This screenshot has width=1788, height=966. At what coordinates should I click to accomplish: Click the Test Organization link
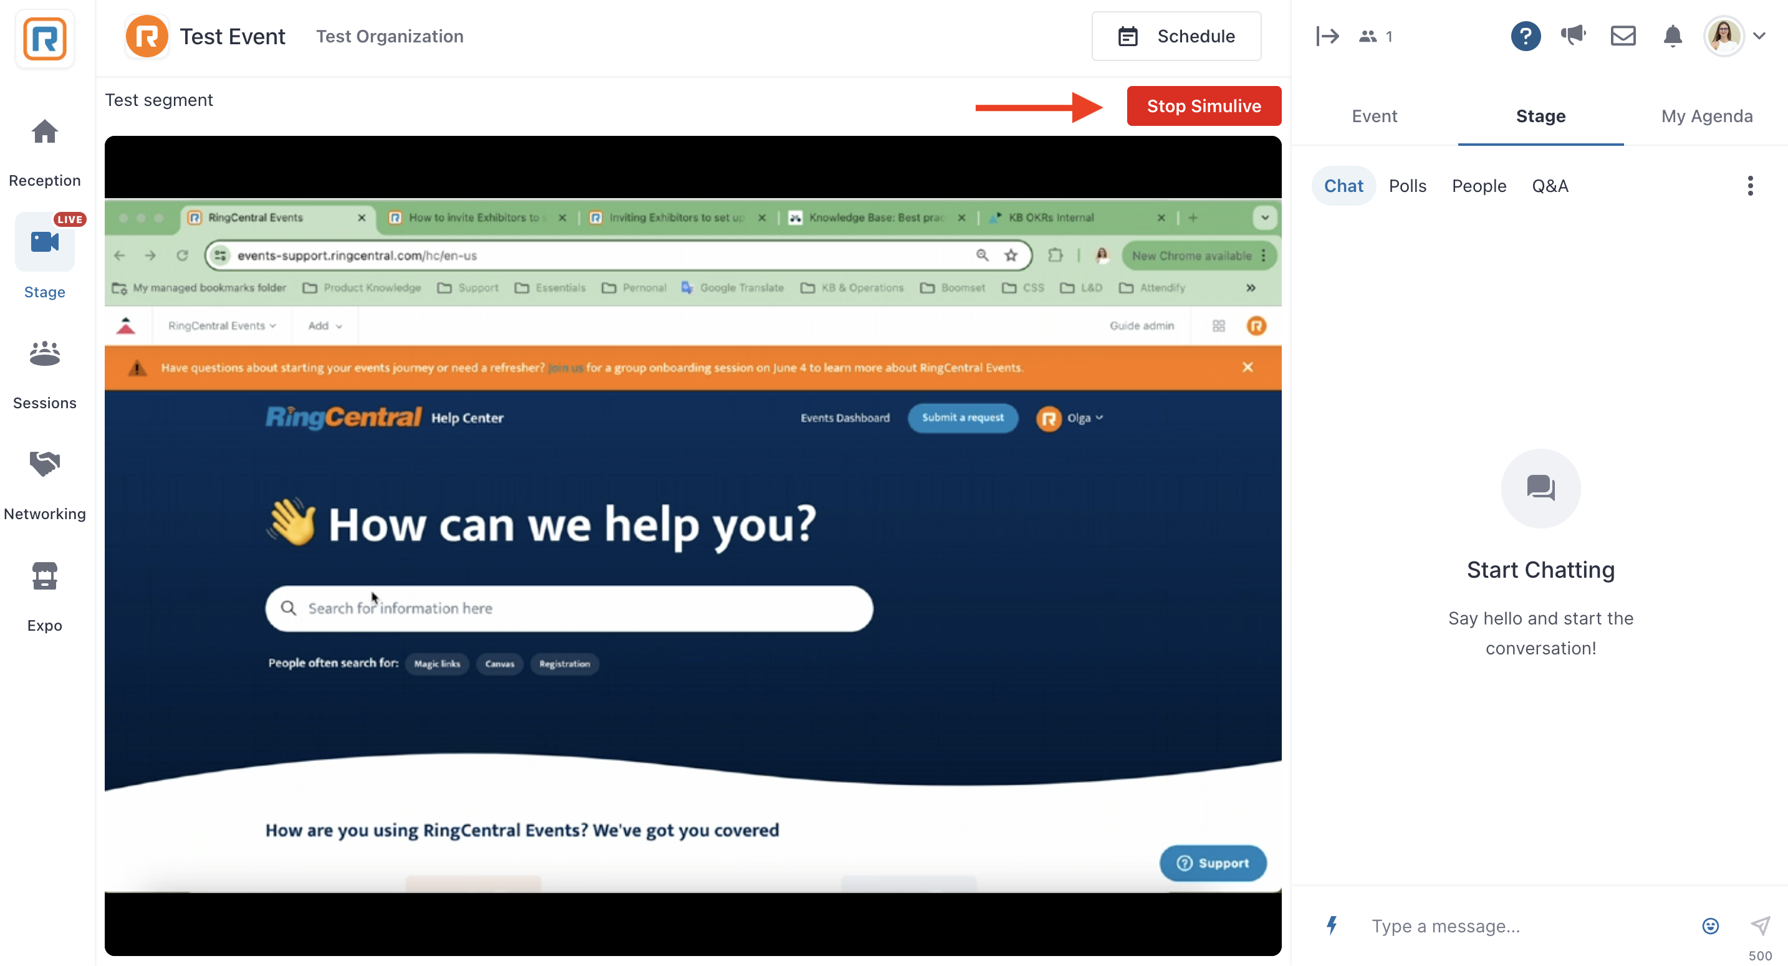tap(390, 36)
